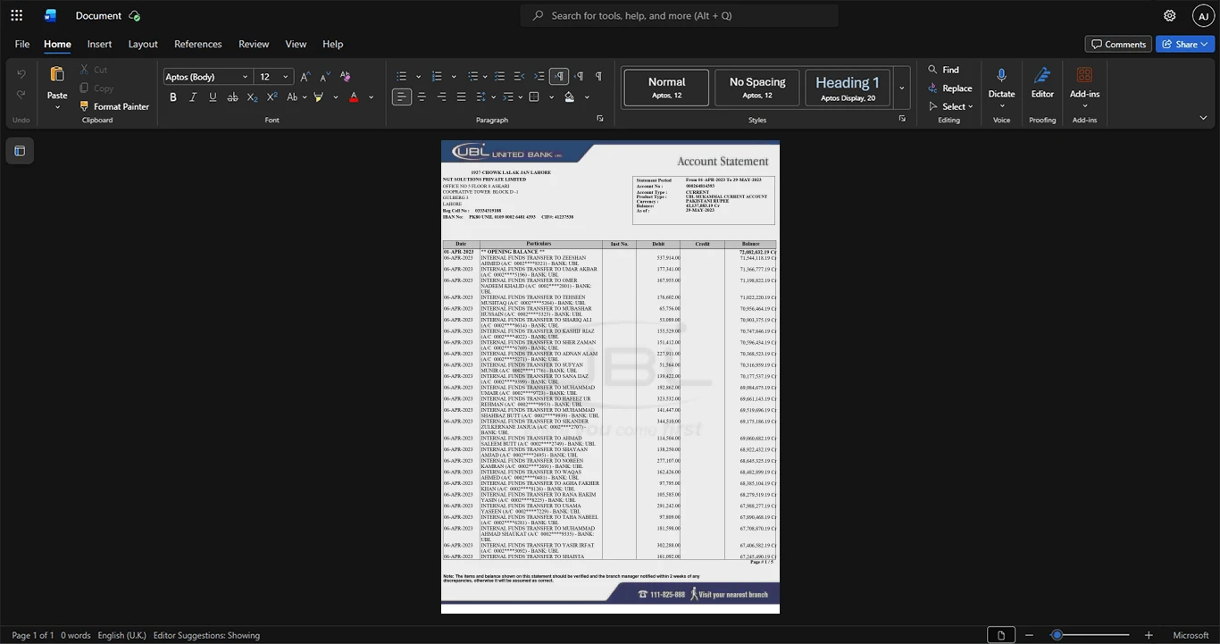This screenshot has width=1220, height=644.
Task: Click the Redo arrow icon
Action: coord(21,95)
